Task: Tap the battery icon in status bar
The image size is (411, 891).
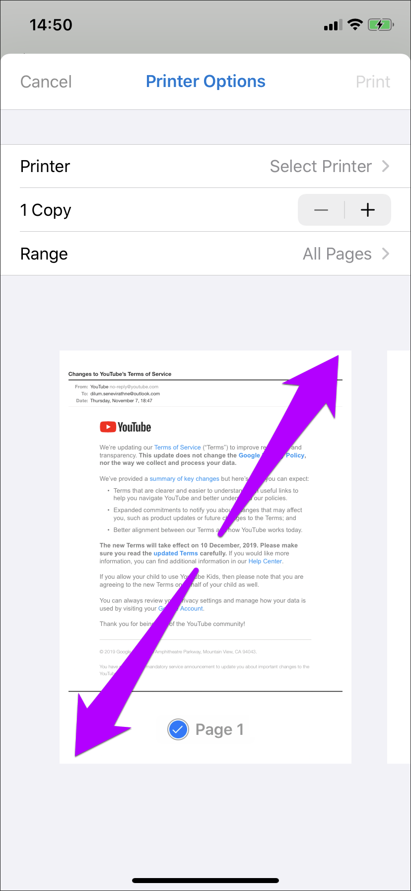Action: (381, 25)
